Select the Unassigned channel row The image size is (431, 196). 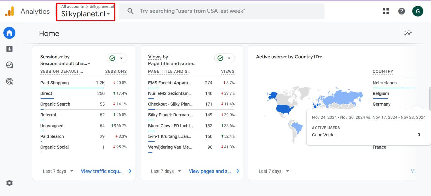84,126
